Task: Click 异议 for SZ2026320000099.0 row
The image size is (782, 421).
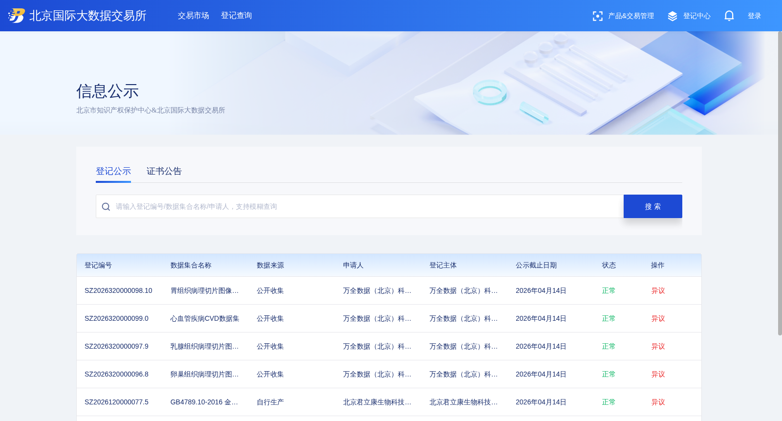Action: tap(658, 318)
